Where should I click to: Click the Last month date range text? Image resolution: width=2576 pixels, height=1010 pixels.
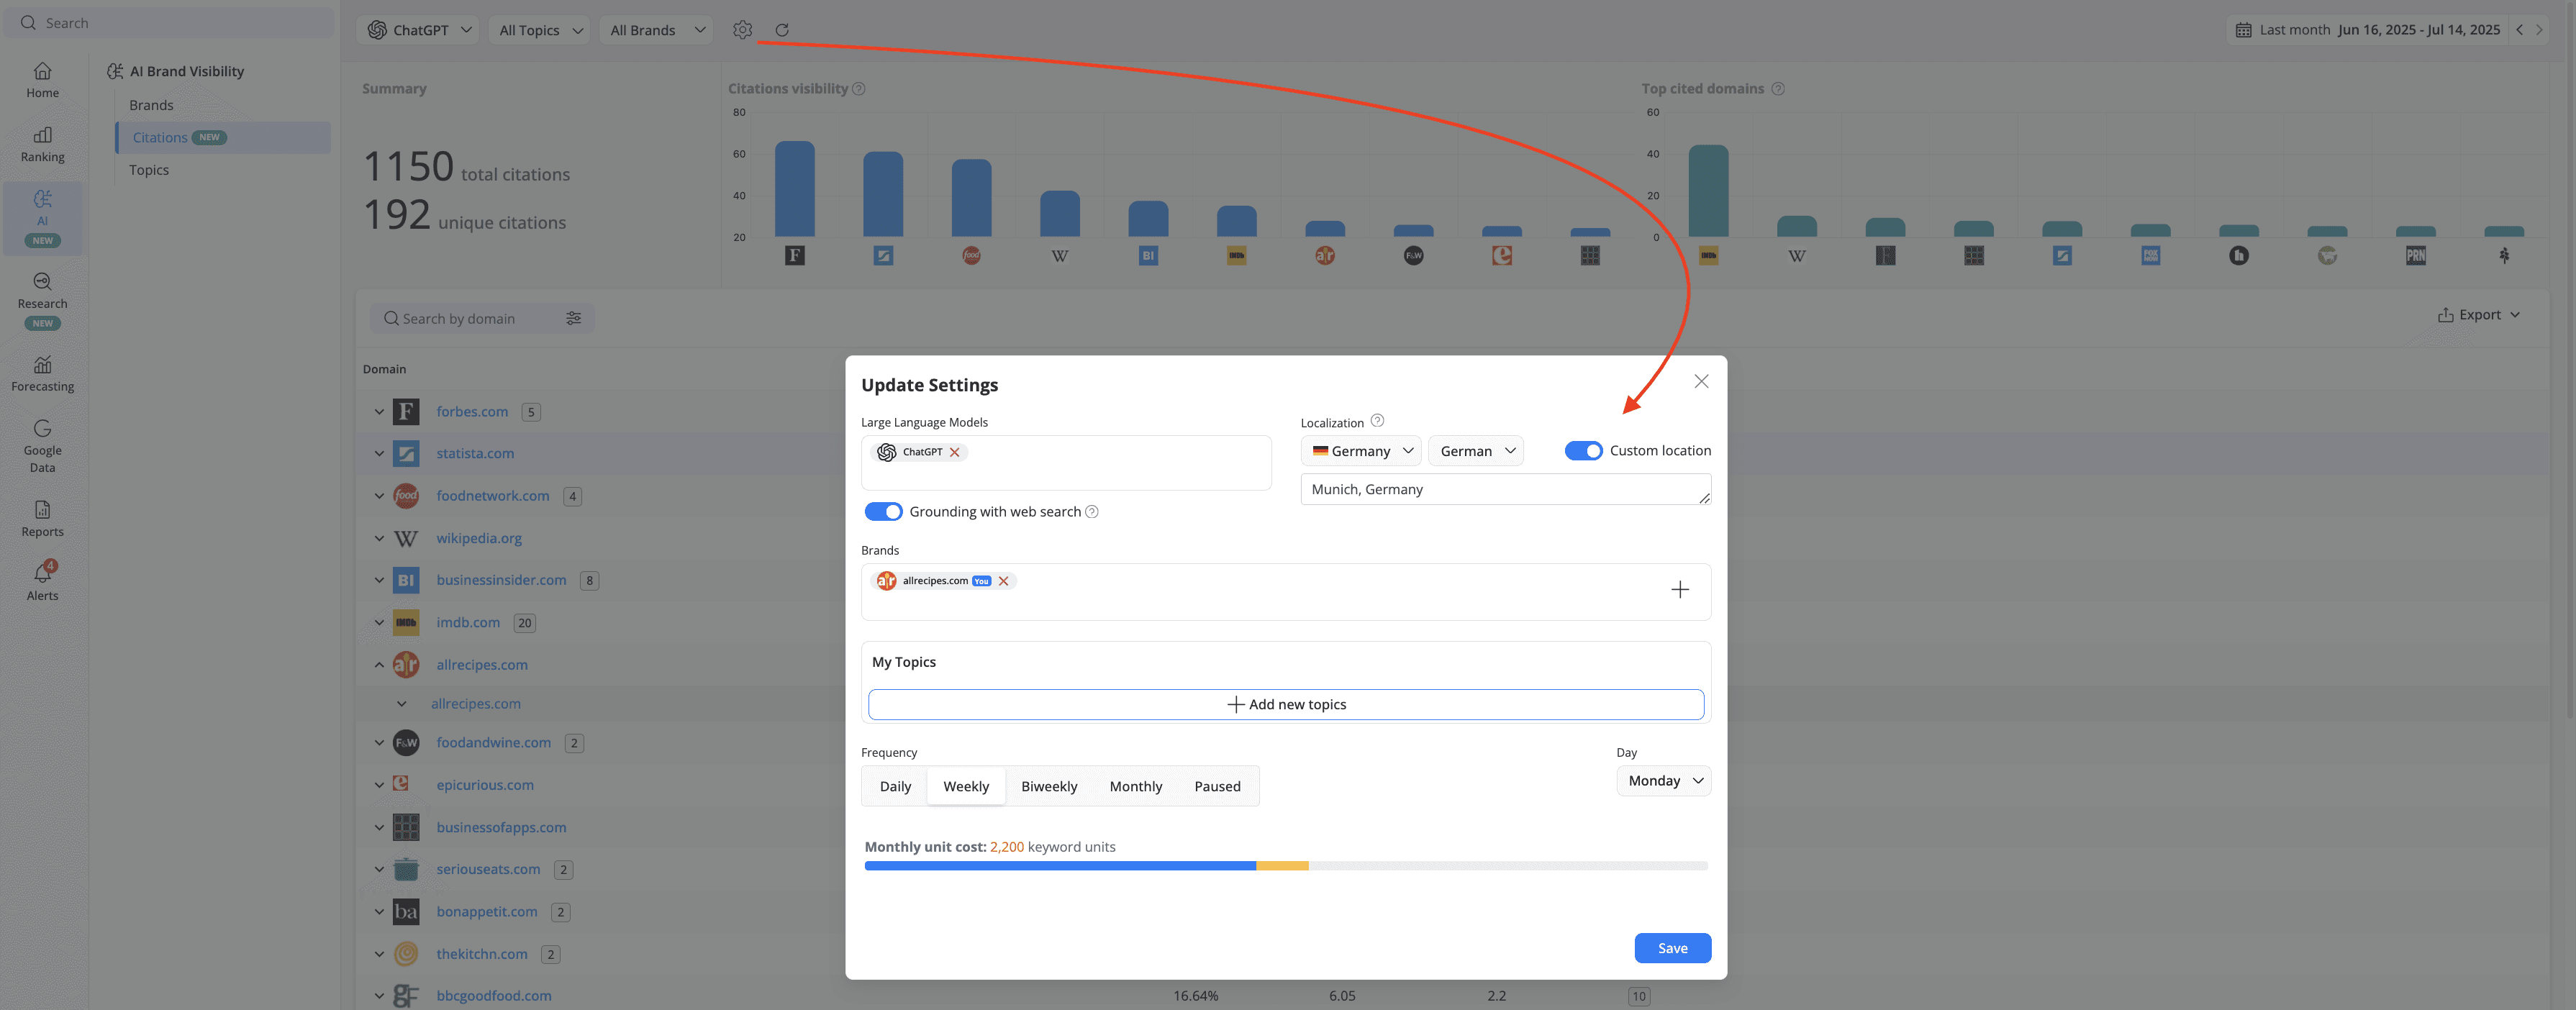(2380, 30)
